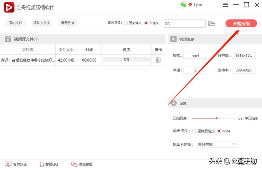Select 自定义 output directory option
Viewport: 262px width, 169px height.
point(146,23)
